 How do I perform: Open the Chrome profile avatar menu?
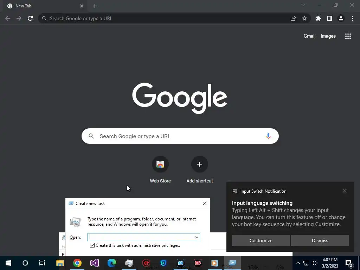(x=341, y=18)
